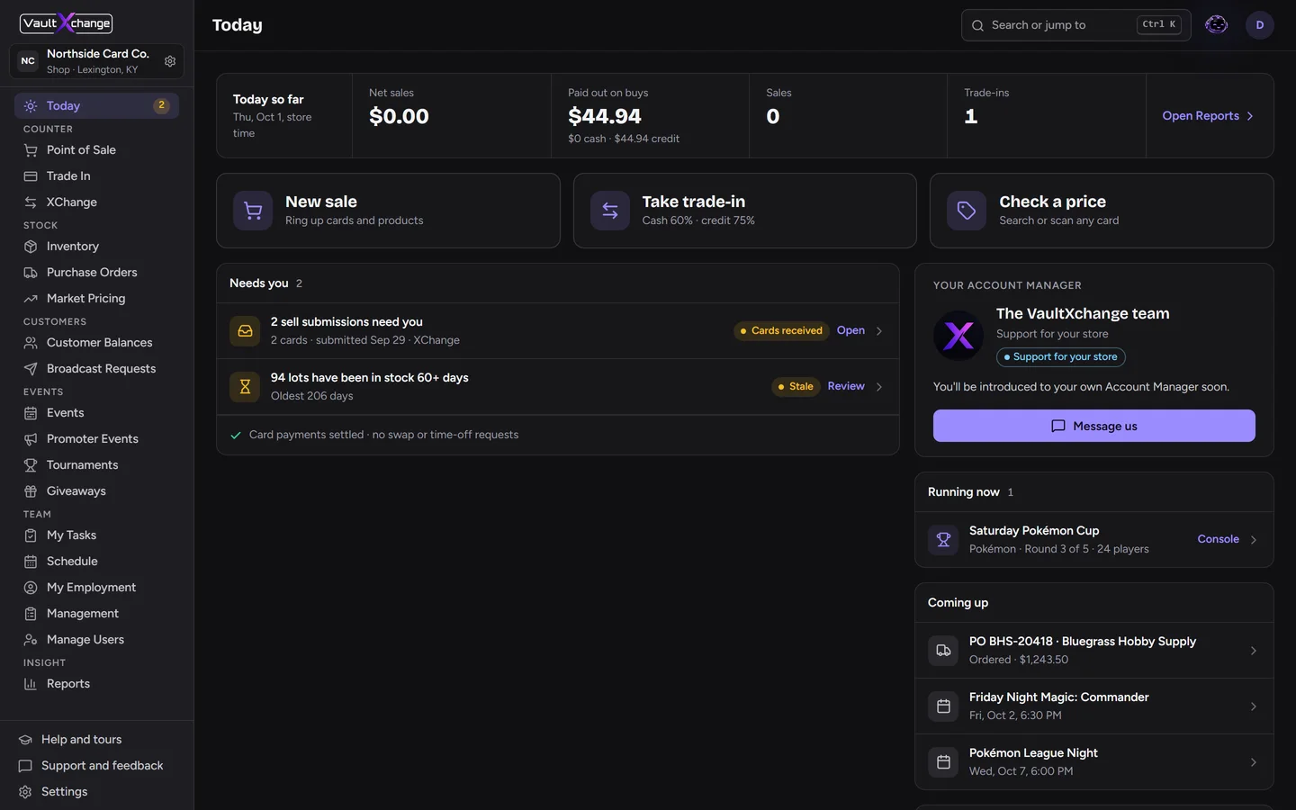Open Customer Balances in sidebar

(96, 343)
